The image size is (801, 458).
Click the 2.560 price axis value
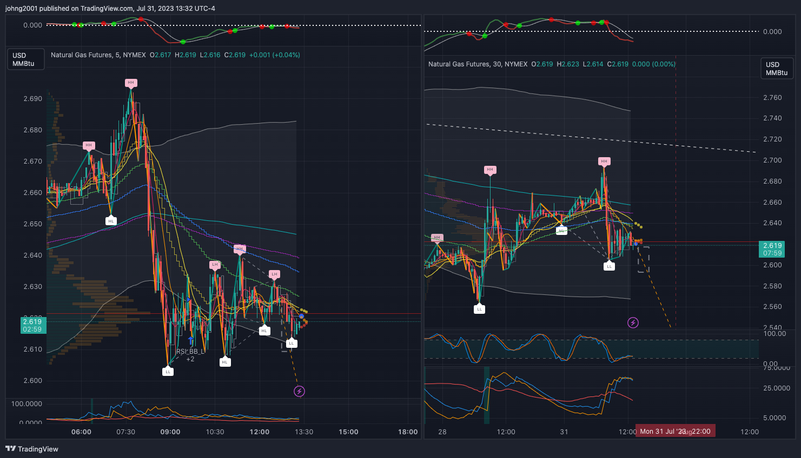[x=772, y=307]
